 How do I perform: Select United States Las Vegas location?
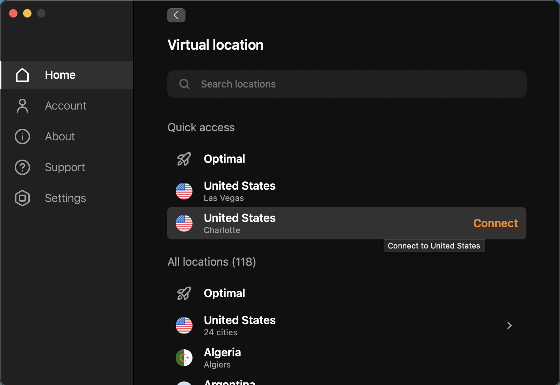[x=347, y=191]
